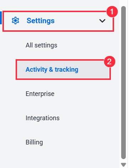Click the red badge numbered 2
The height and width of the screenshot is (168, 129).
[109, 62]
